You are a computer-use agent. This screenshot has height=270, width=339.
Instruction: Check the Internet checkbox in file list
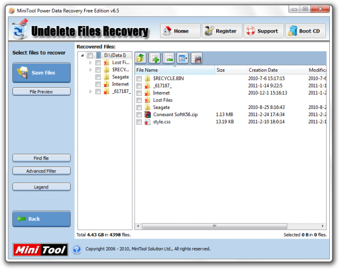139,93
